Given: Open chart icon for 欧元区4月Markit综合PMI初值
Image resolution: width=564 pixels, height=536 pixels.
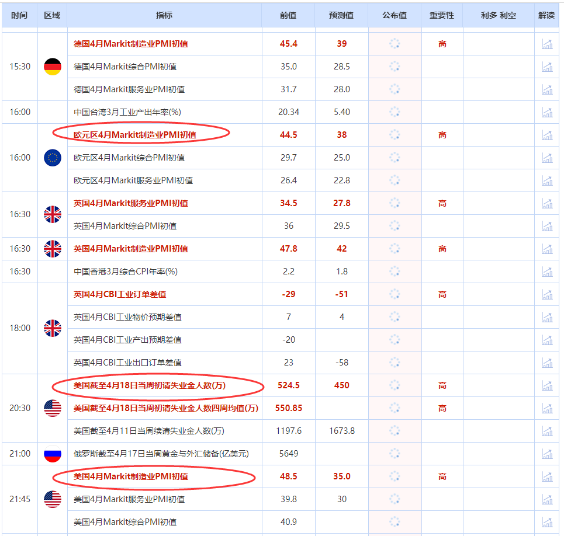Looking at the screenshot, I should pyautogui.click(x=547, y=158).
